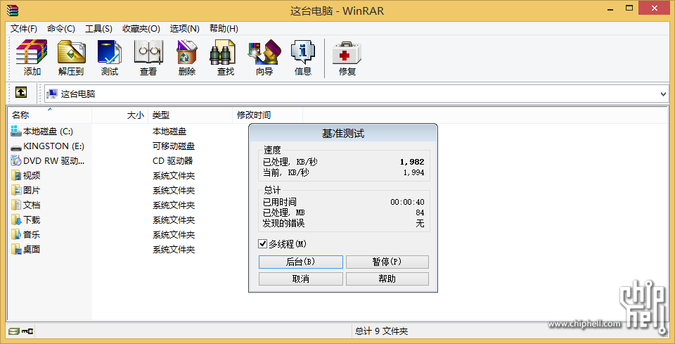The width and height of the screenshot is (675, 344).
Task: Open the 工具(S) menu
Action: tap(98, 28)
